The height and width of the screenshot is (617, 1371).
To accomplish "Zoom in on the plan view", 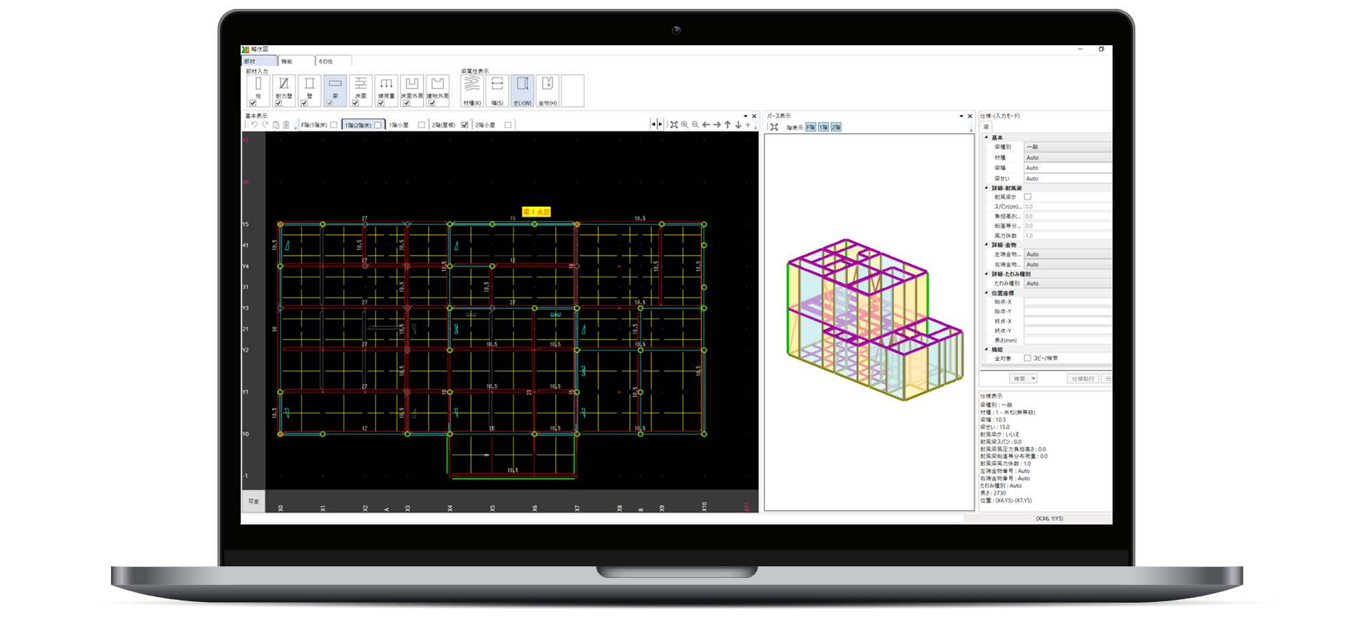I will pos(684,125).
